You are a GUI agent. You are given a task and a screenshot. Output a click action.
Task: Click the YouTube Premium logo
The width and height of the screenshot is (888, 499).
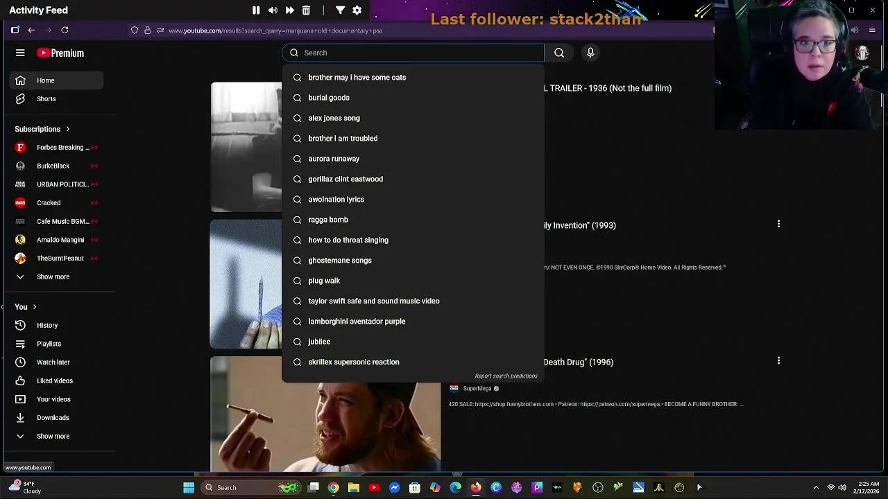(x=60, y=53)
